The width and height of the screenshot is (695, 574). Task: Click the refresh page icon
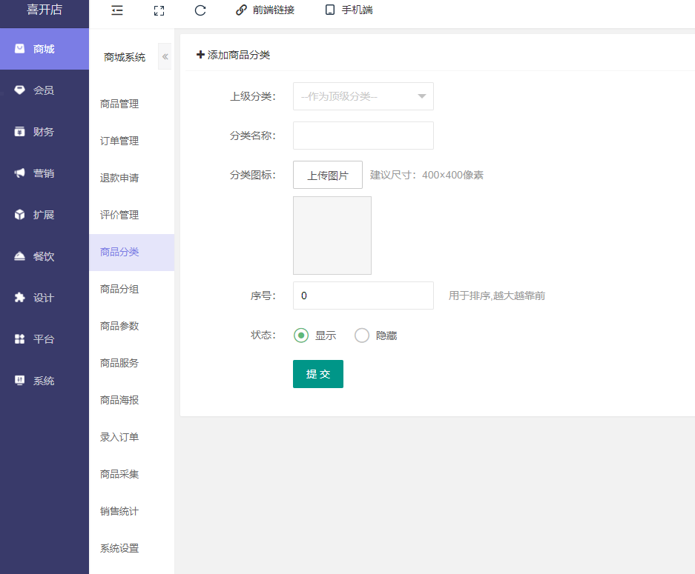pos(200,10)
